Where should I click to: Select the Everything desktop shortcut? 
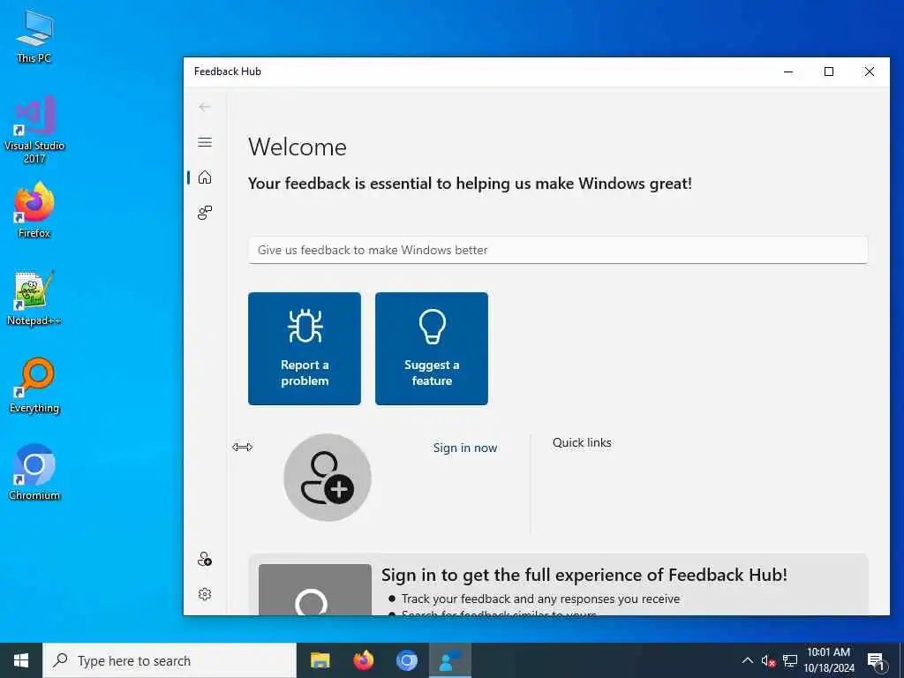coord(34,385)
